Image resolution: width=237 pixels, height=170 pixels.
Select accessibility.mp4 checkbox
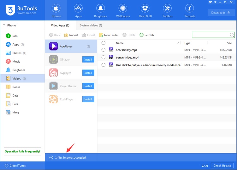pos(104,50)
